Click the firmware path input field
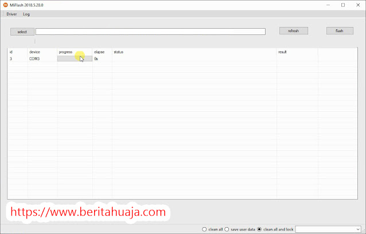Viewport: 366px width, 234px height. [x=150, y=32]
